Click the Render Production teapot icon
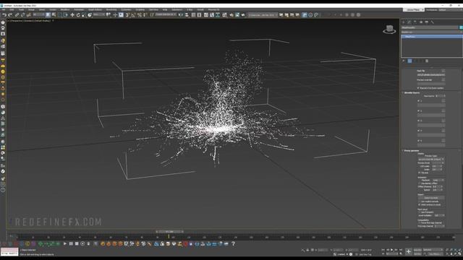 click(x=243, y=14)
